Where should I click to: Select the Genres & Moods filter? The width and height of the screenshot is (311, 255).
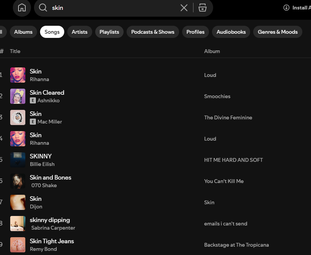coord(278,32)
